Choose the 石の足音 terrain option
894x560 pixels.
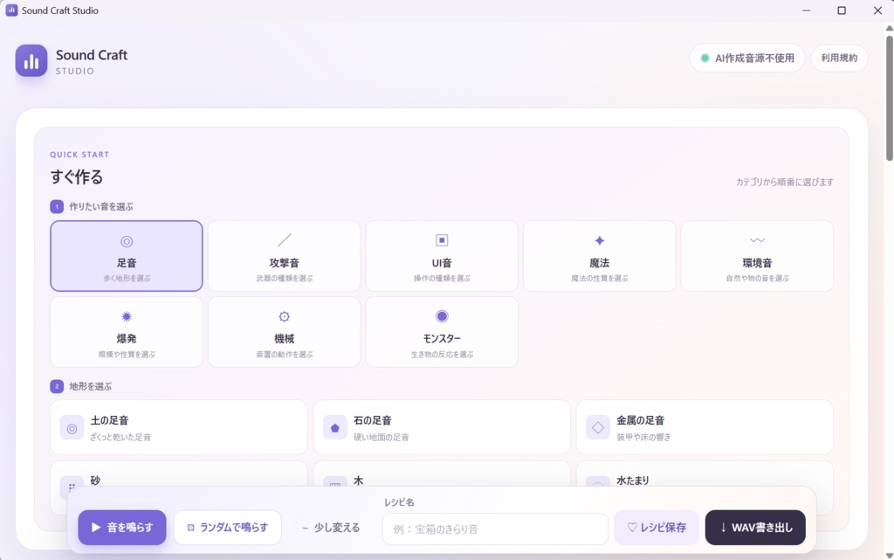click(x=442, y=427)
